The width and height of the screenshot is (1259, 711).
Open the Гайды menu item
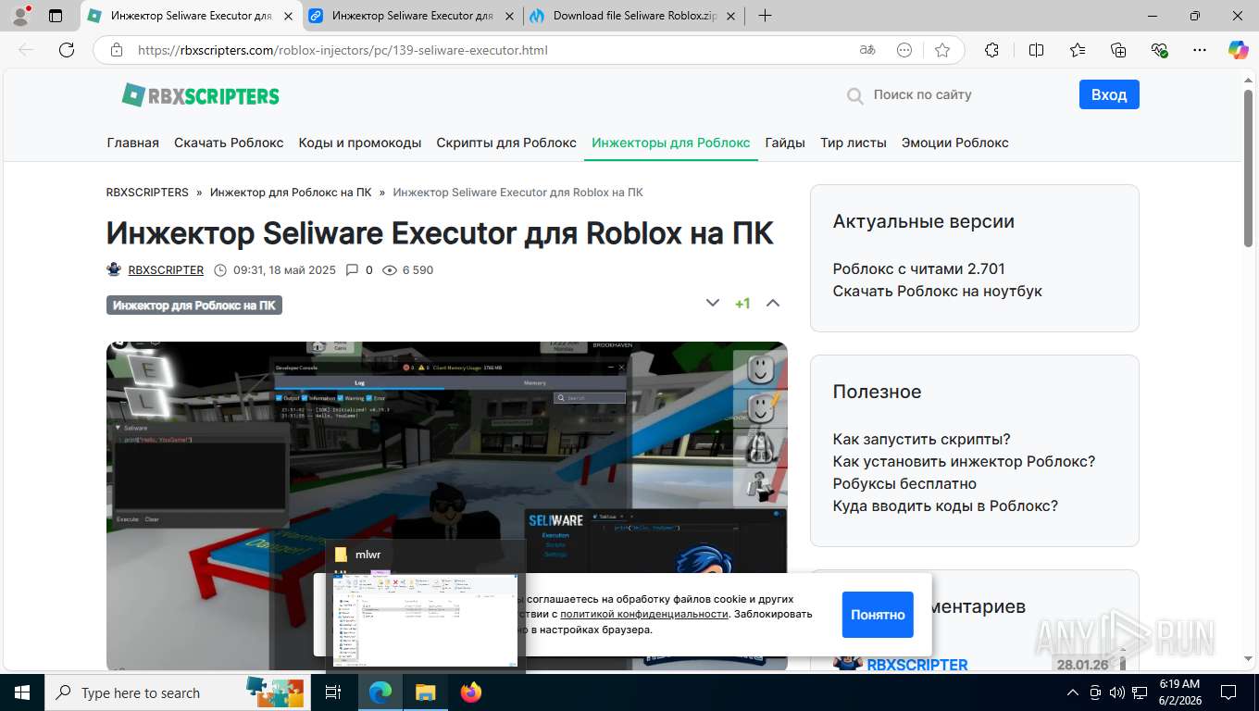pyautogui.click(x=785, y=143)
